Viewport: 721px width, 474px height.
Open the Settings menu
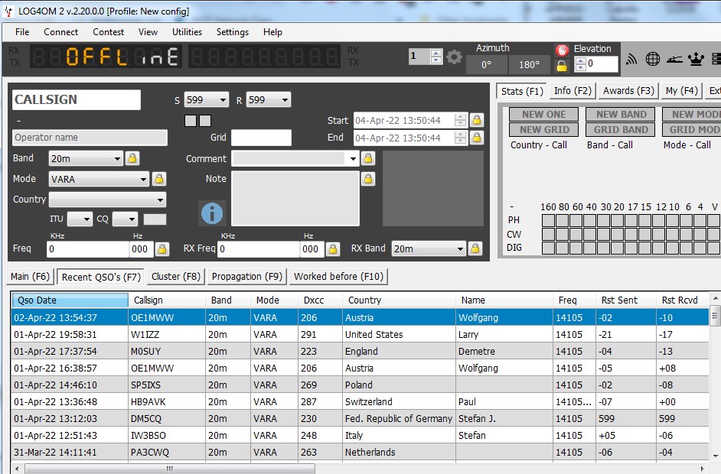click(233, 32)
